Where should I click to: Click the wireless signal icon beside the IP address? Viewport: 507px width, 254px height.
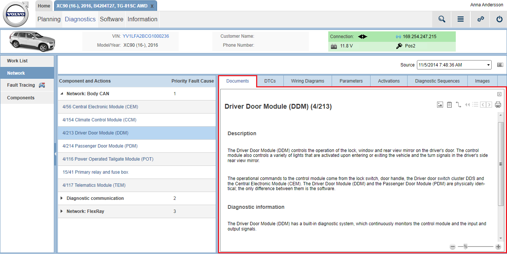pyautogui.click(x=399, y=37)
